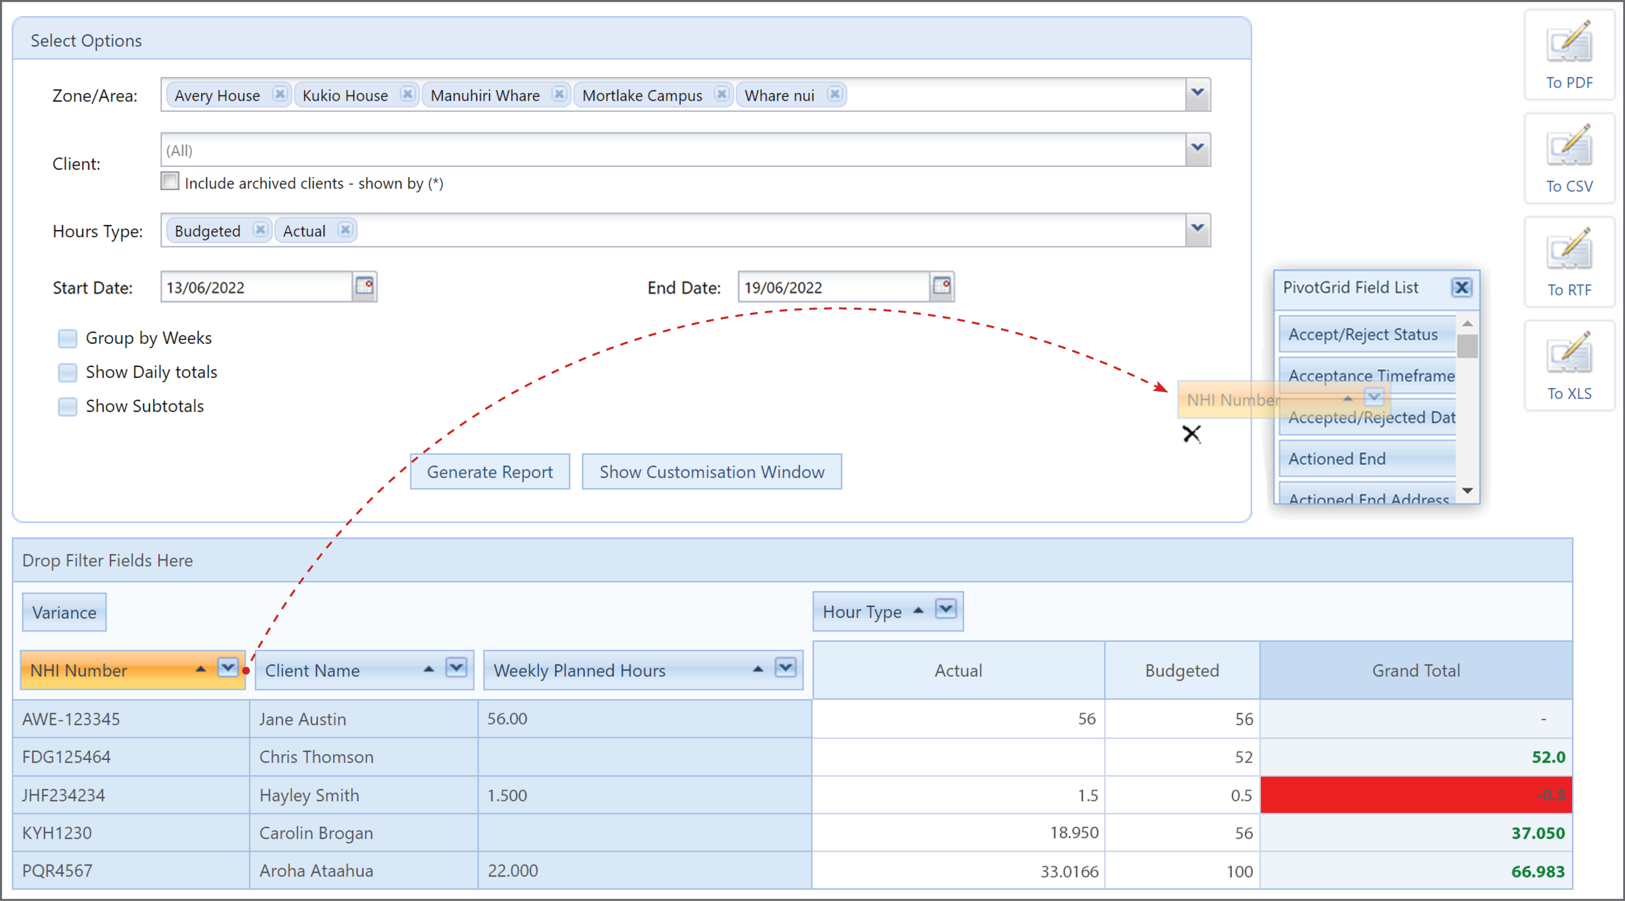This screenshot has width=1625, height=901.
Task: Select Accepted/Rejected Date field in list
Action: 1367,418
